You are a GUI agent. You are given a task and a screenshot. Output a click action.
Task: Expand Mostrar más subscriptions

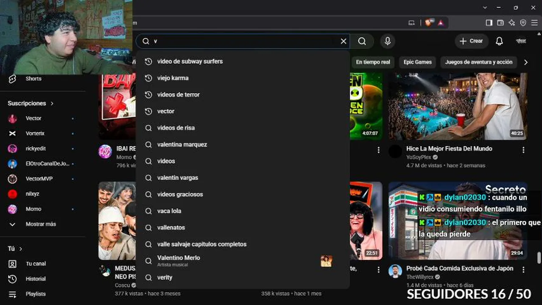(x=41, y=224)
